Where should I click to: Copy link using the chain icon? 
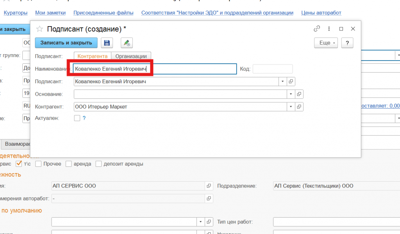pos(317,29)
